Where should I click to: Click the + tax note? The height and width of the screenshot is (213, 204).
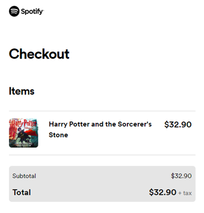tap(185, 193)
